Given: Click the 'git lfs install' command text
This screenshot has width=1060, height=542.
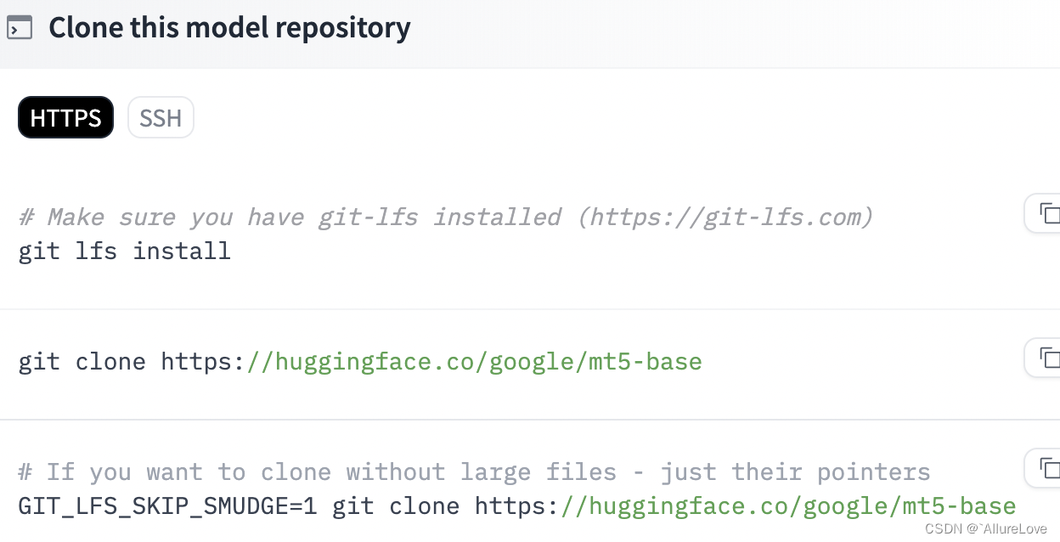Looking at the screenshot, I should pos(124,251).
